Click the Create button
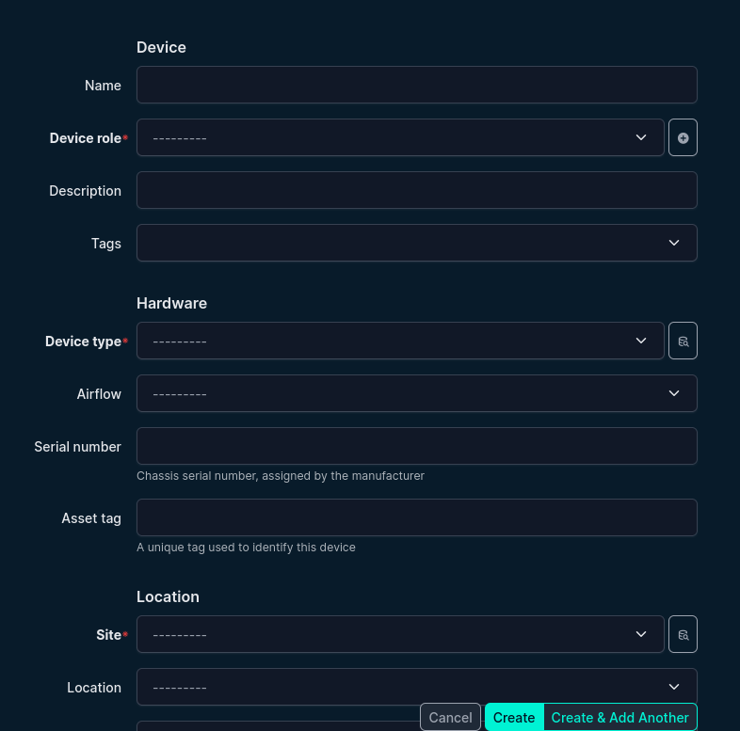The height and width of the screenshot is (731, 740). point(514,717)
